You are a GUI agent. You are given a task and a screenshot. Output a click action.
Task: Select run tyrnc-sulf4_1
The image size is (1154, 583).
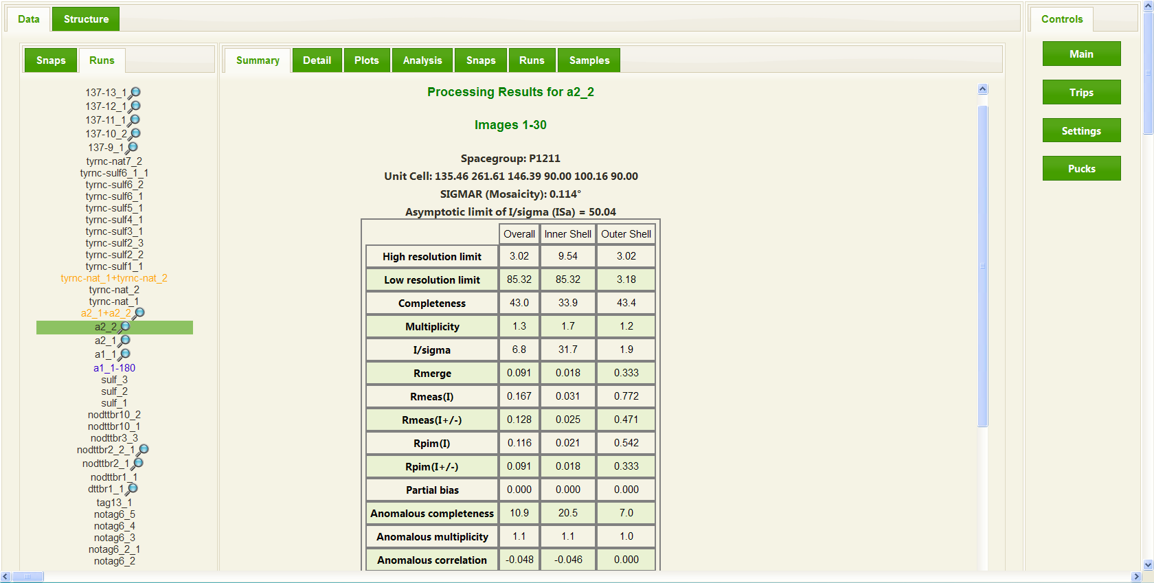(114, 220)
